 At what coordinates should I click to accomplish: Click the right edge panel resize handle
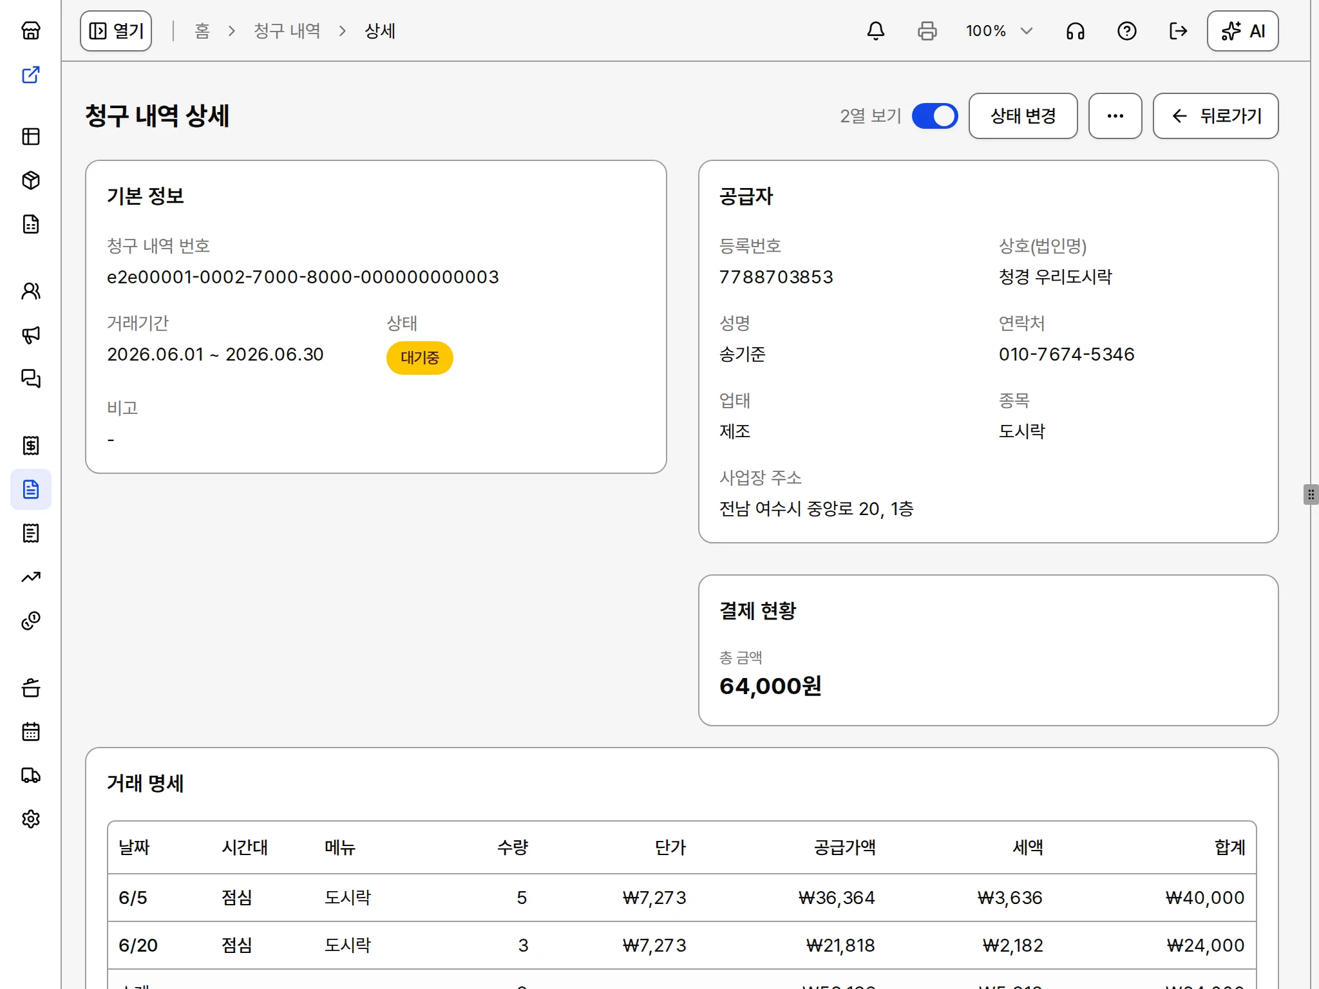[1311, 494]
